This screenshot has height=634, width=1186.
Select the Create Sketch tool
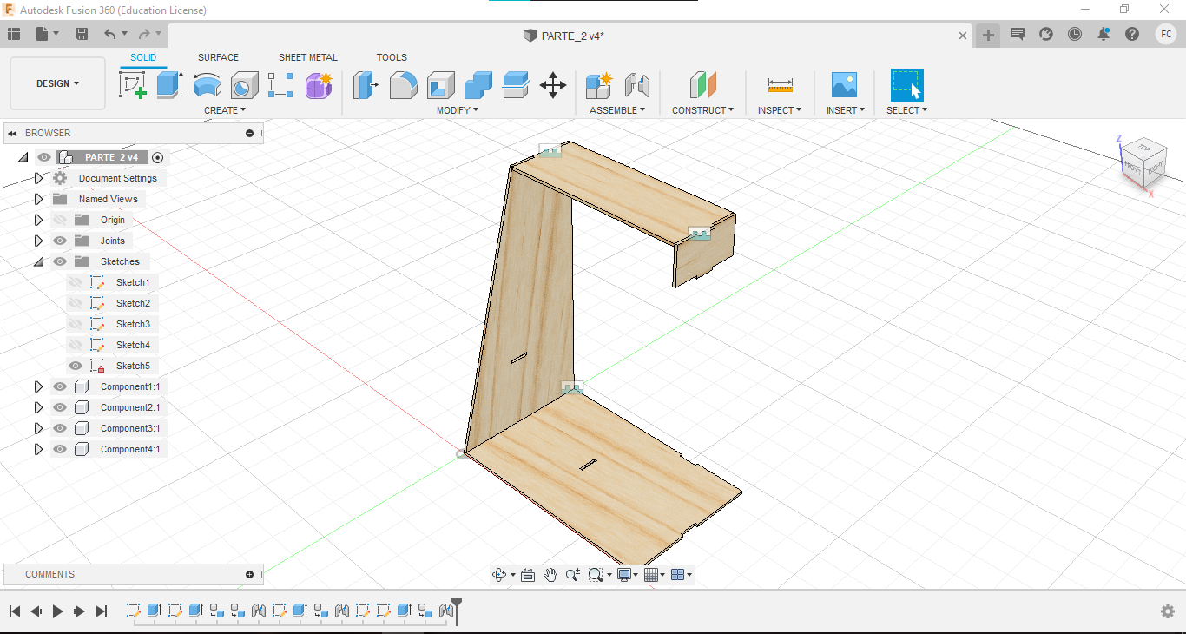132,85
